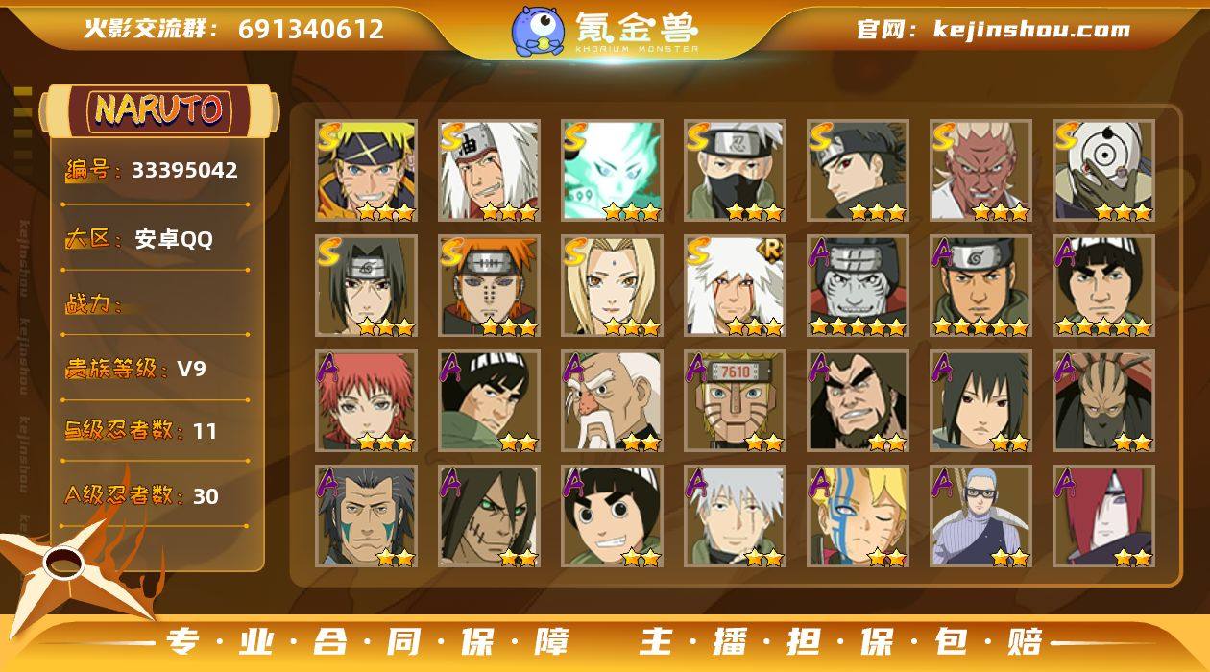Open the spiral-masked Tobi ninja card
Screen dimensions: 1210x672
(1103, 171)
